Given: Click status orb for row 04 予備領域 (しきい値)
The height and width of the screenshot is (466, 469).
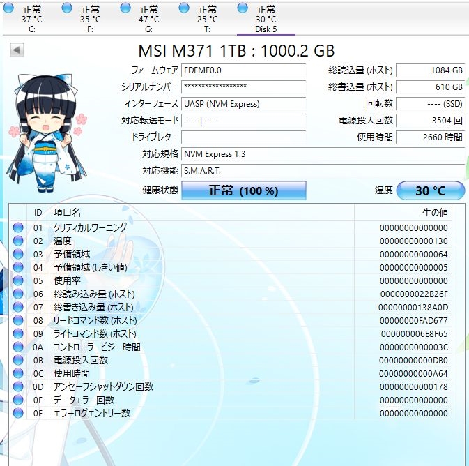Looking at the screenshot, I should click(x=18, y=267).
